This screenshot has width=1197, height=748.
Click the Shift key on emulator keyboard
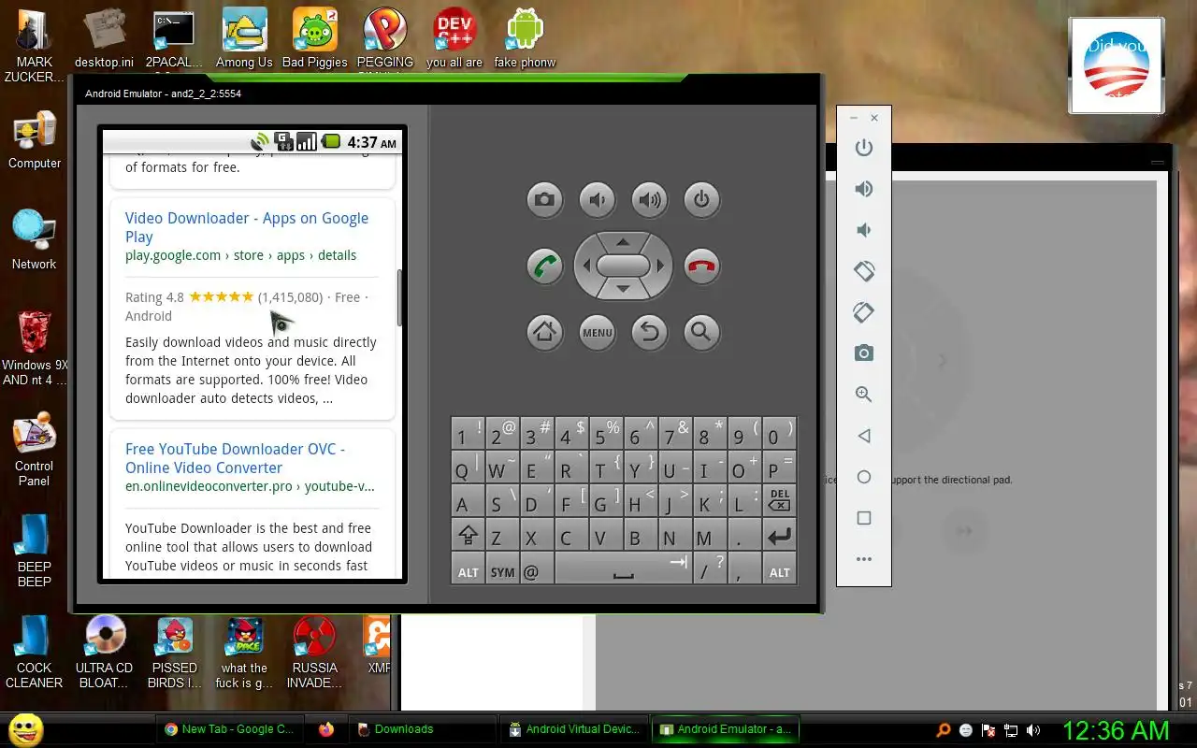tap(468, 536)
